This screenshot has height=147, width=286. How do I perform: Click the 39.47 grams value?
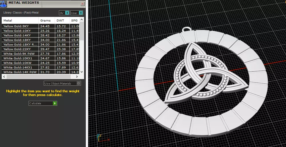(x=45, y=49)
